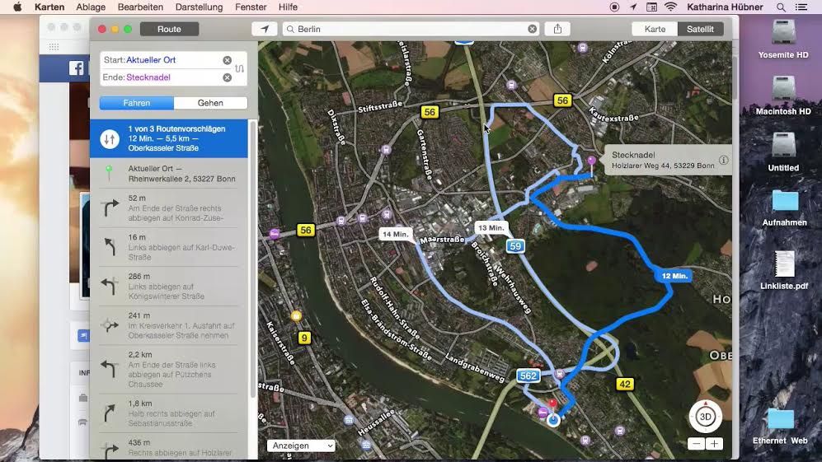Screen dimensions: 822x462
Task: Toggle the Route panel button
Action: click(169, 29)
